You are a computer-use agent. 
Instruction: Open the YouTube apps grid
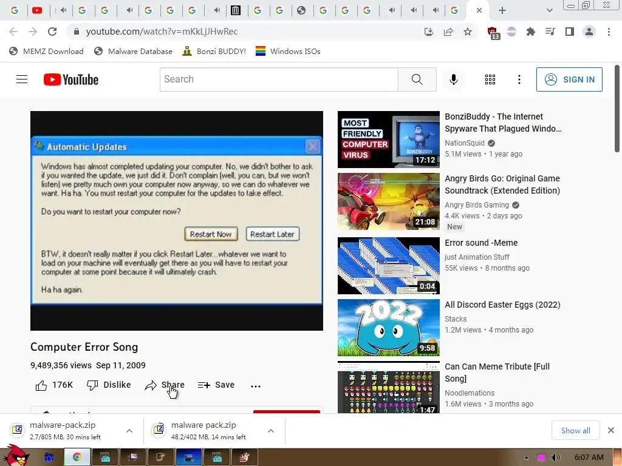tap(490, 79)
